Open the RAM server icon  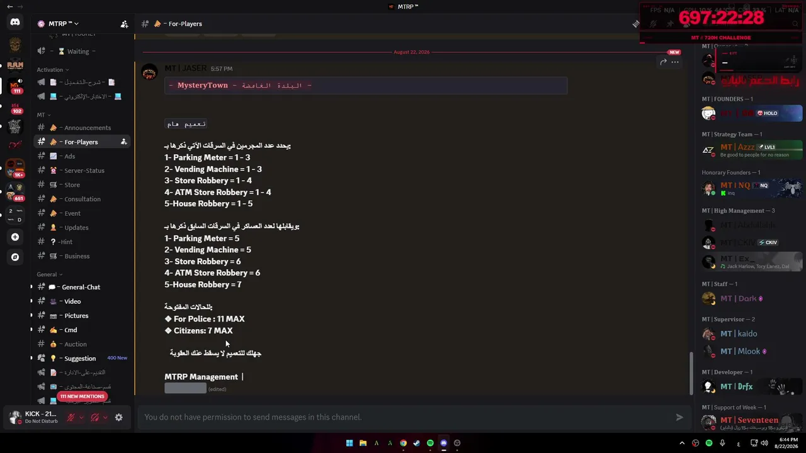[x=15, y=65]
